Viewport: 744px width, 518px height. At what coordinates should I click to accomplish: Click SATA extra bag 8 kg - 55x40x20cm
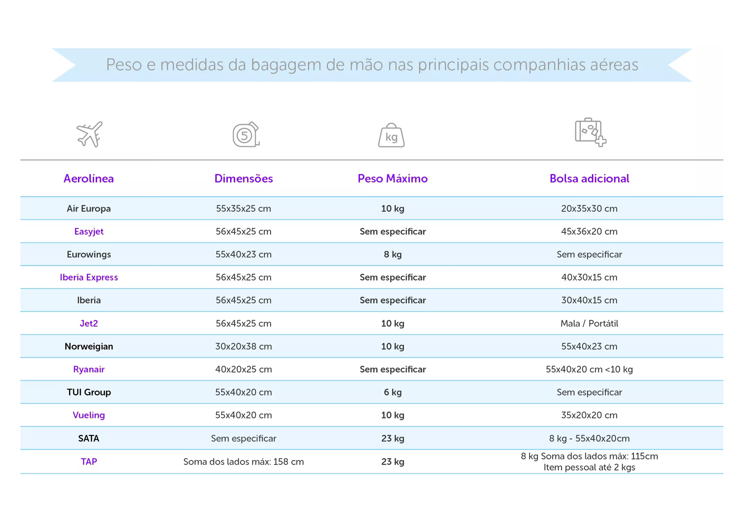[x=590, y=439]
